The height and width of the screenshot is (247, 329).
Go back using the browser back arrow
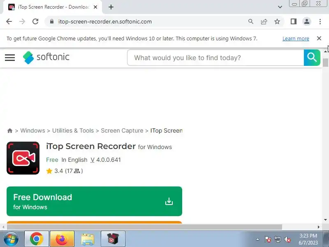click(x=9, y=21)
